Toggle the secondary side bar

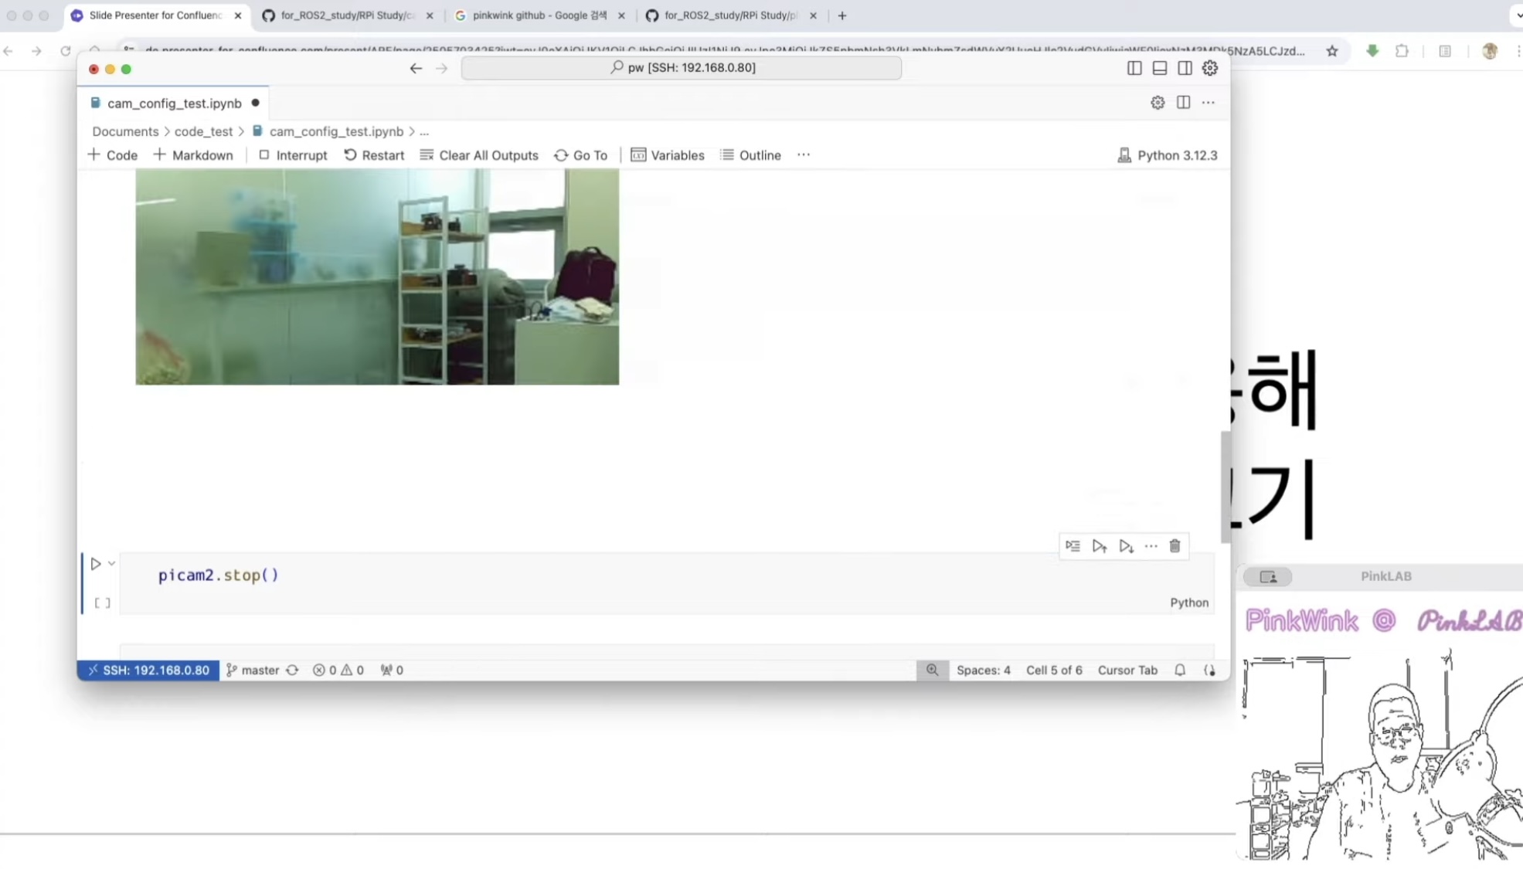click(x=1185, y=68)
